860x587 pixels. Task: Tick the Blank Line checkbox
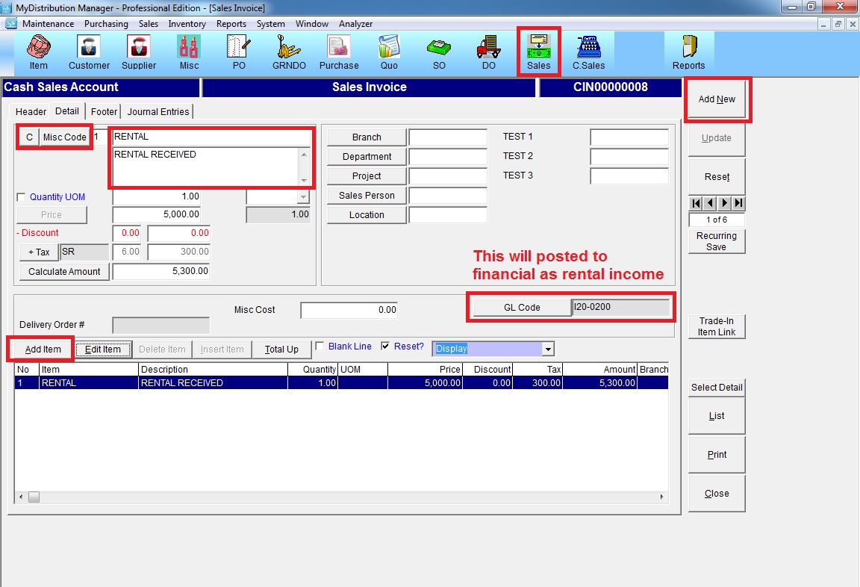coord(320,347)
